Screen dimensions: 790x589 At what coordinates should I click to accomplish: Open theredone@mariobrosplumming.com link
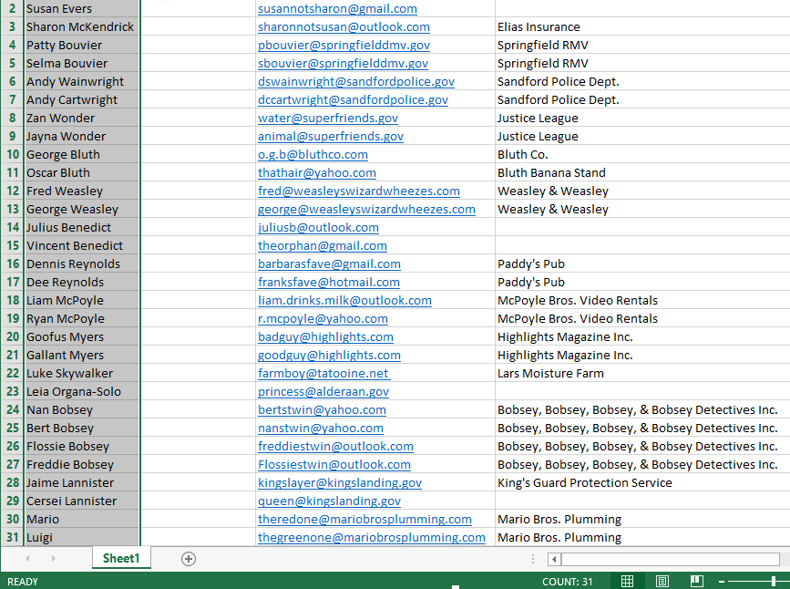364,519
